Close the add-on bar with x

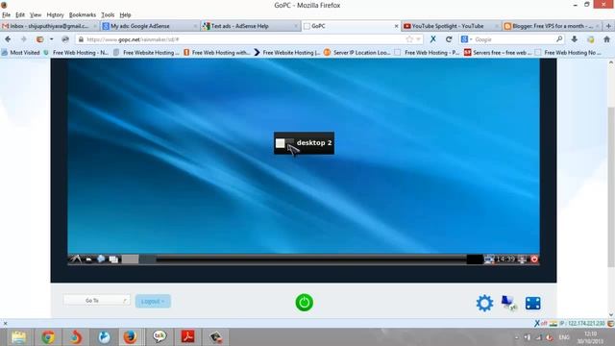tap(5, 324)
